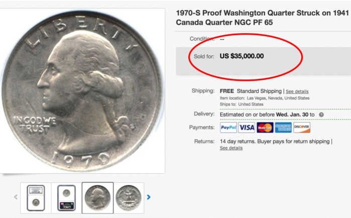Select the Washington obverse thumbnail
This screenshot has height=218, width=351.
pos(97,198)
